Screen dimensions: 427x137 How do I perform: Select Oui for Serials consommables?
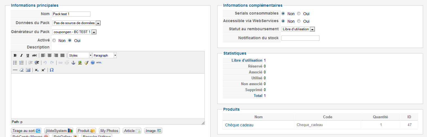299,14
